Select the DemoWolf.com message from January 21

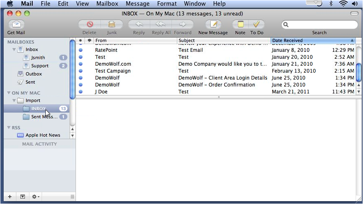point(216,64)
